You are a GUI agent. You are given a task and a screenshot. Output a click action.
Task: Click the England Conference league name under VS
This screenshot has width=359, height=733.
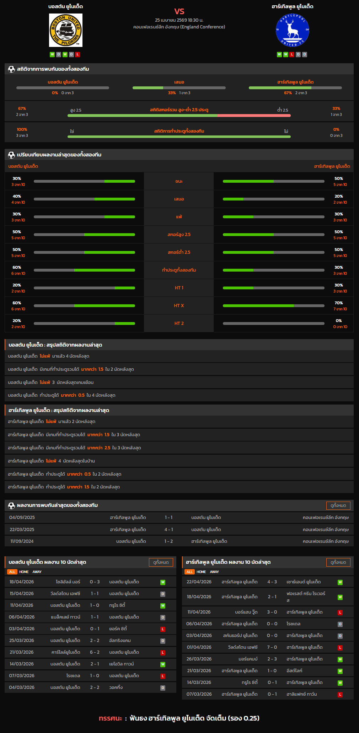tap(179, 27)
